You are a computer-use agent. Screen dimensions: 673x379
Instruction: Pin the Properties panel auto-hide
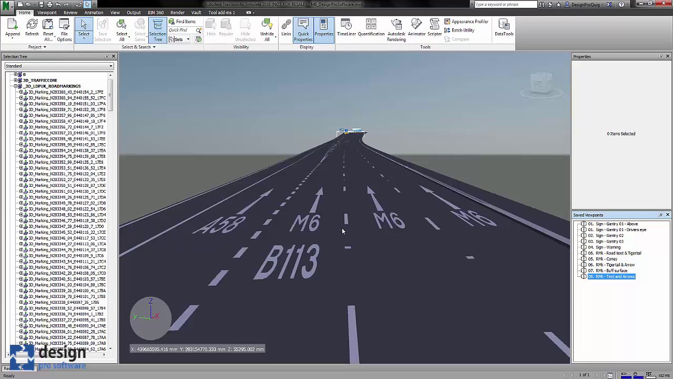point(661,56)
